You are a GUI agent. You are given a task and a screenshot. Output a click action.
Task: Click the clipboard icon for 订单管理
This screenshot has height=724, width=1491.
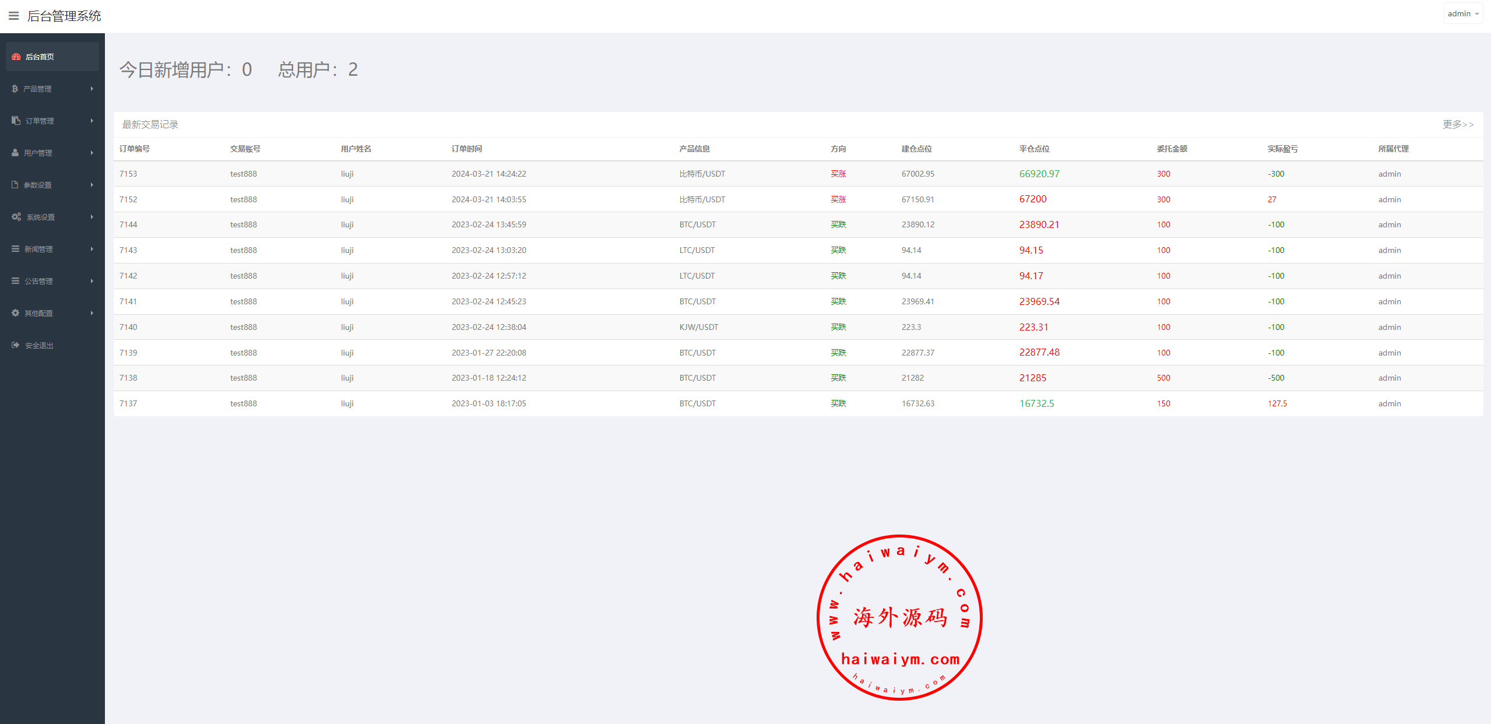click(x=16, y=120)
